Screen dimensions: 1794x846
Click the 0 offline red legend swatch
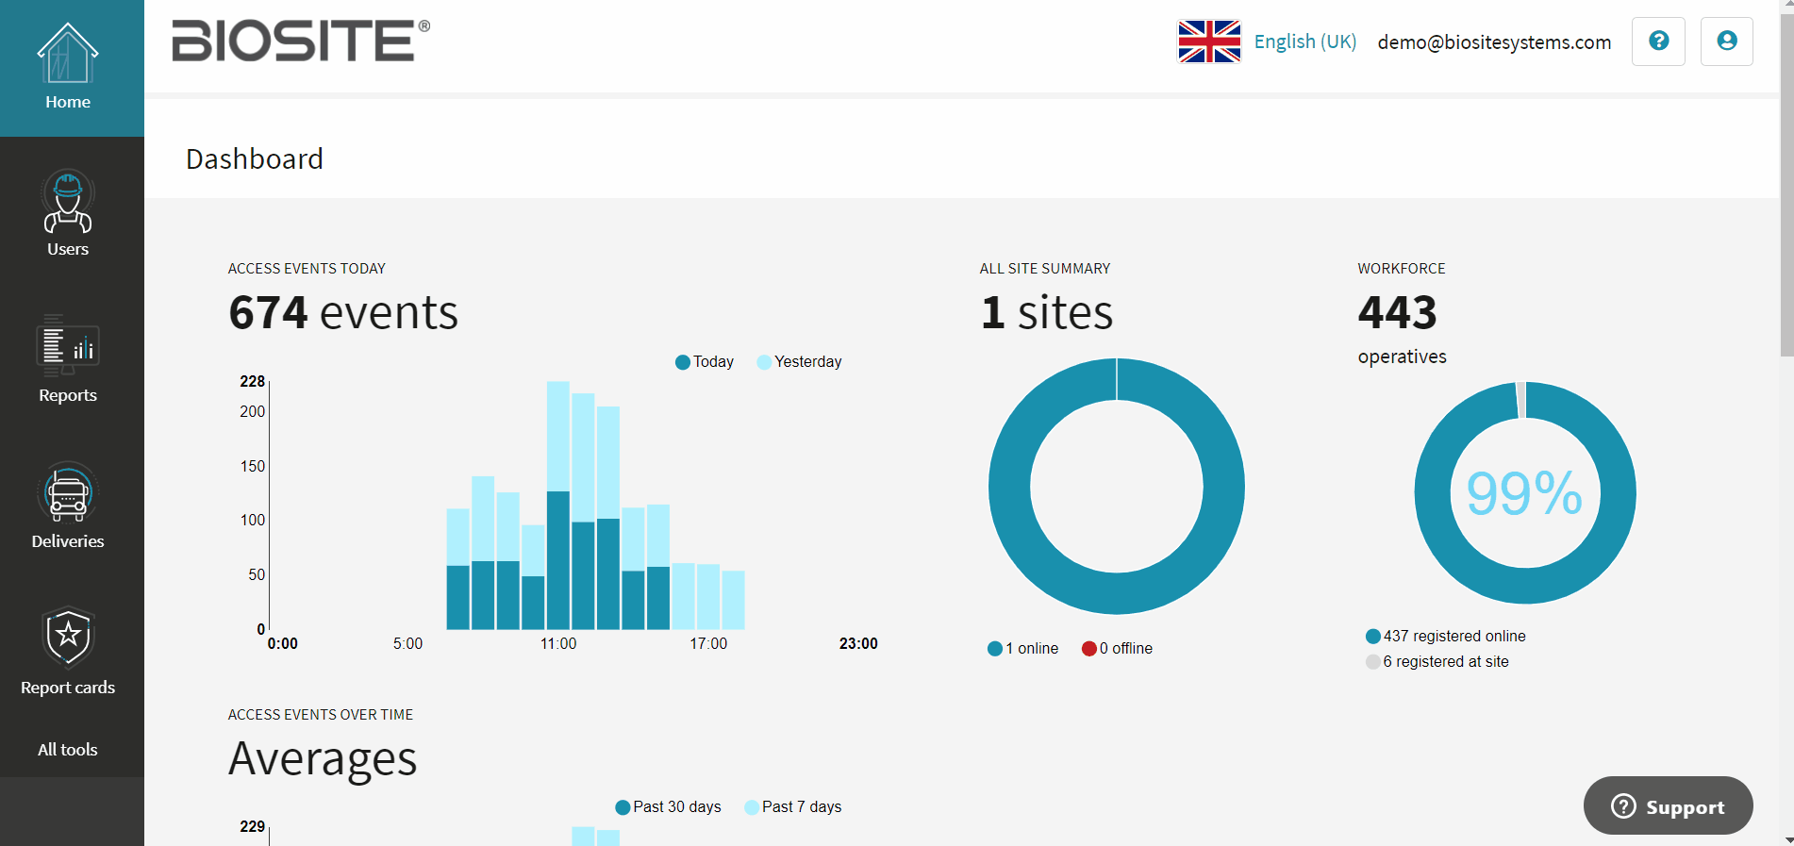pos(1089,649)
